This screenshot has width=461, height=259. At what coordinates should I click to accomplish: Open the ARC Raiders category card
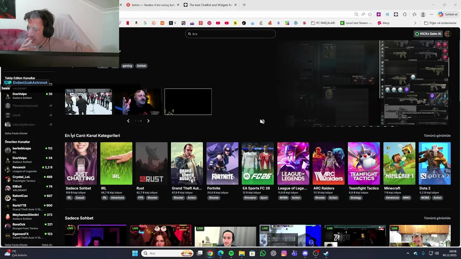pos(328,163)
